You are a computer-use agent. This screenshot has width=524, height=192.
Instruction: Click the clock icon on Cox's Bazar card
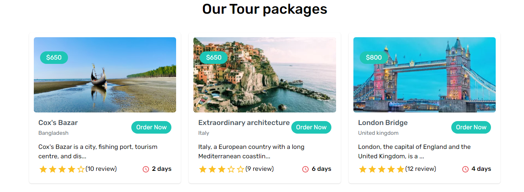(x=146, y=169)
